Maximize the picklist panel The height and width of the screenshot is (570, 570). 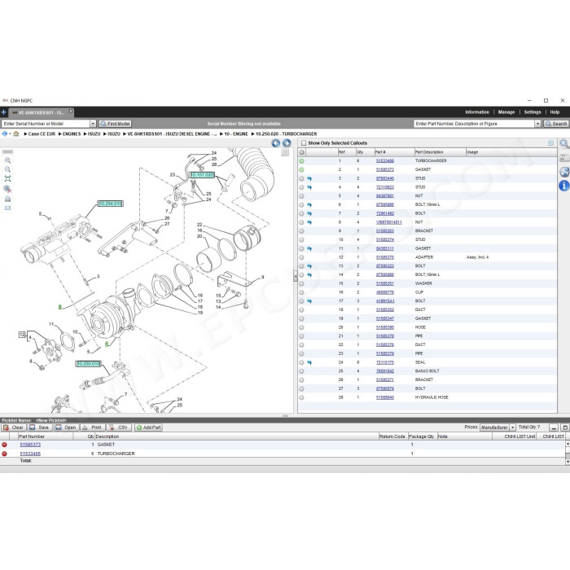point(565,427)
